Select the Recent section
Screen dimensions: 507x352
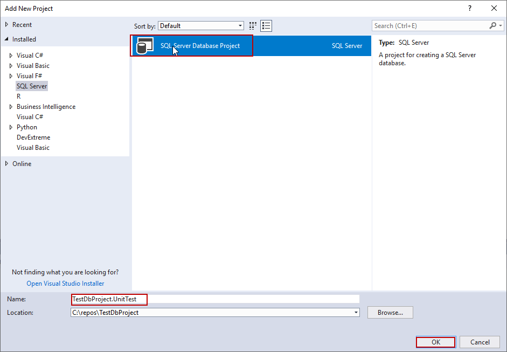(23, 24)
